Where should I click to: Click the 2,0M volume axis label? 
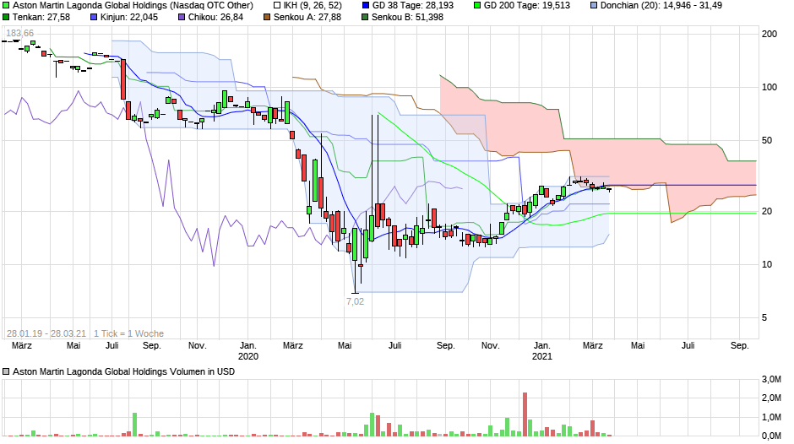pyautogui.click(x=770, y=398)
